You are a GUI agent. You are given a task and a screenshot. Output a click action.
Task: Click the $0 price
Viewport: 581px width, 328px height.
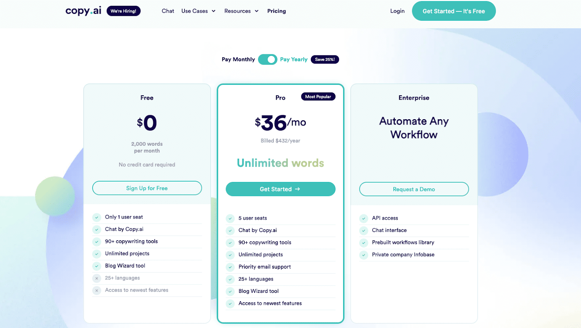click(147, 123)
